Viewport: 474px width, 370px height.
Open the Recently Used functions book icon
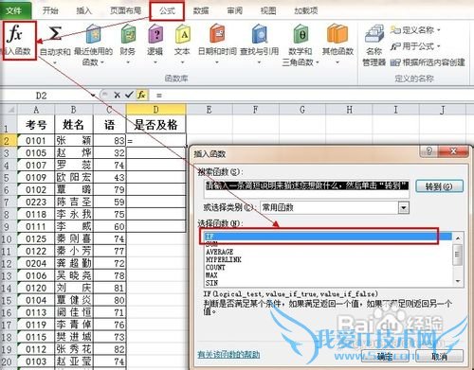point(93,34)
